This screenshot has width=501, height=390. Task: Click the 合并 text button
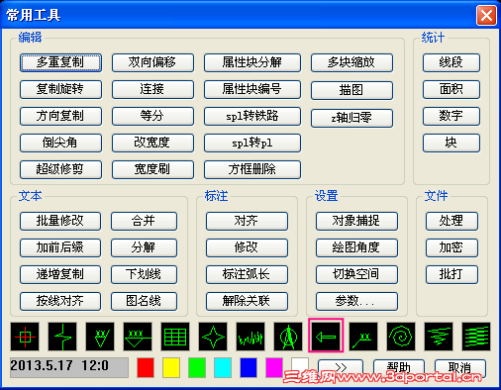click(x=144, y=221)
